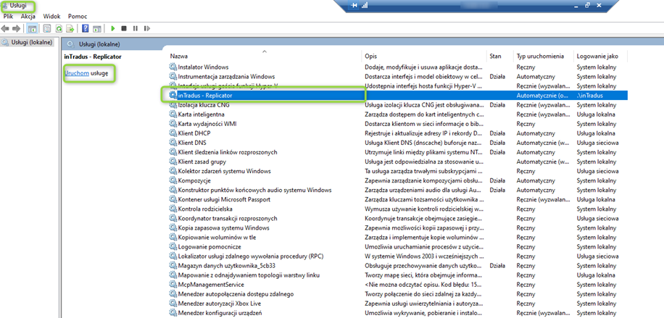Sort services by the Nazwa column header

pyautogui.click(x=180, y=56)
